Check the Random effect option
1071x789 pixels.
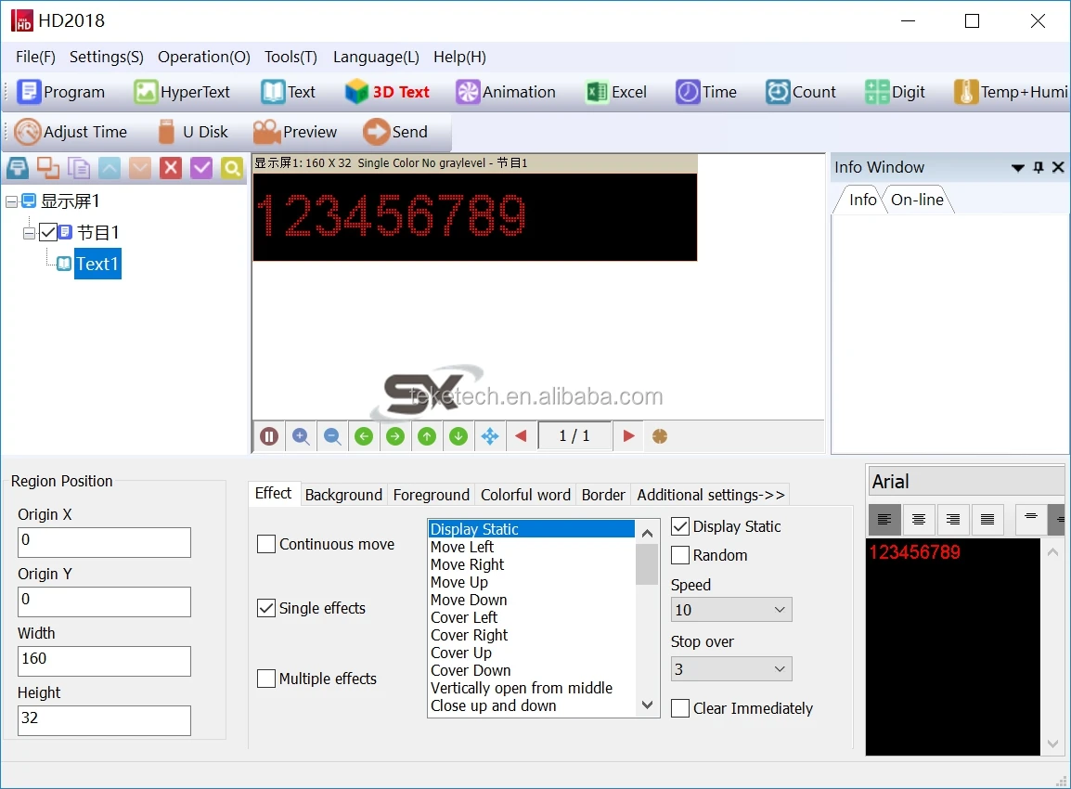[x=680, y=555]
